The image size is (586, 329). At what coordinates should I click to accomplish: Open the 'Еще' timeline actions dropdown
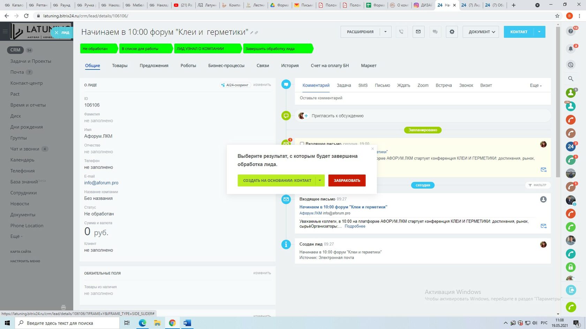tap(536, 85)
